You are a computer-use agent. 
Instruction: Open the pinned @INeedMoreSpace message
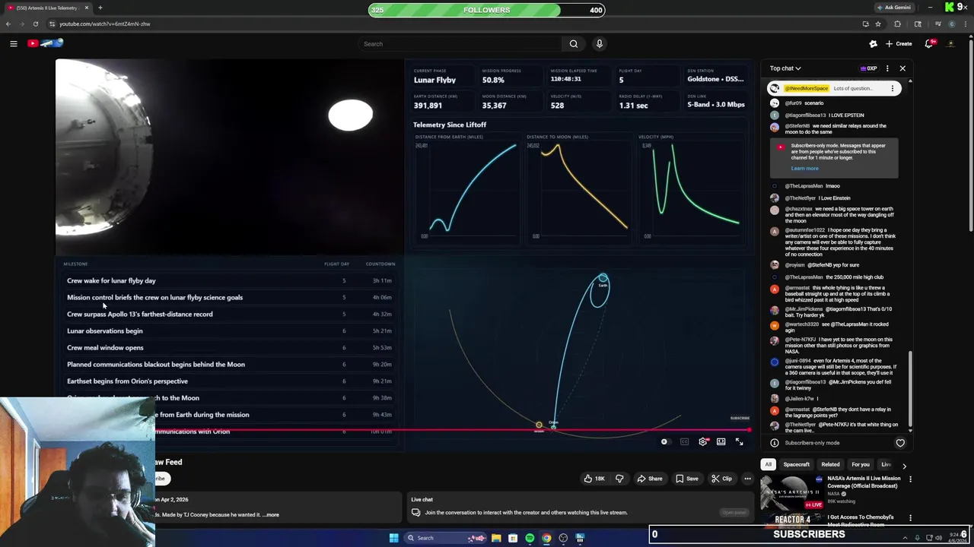[x=834, y=88]
